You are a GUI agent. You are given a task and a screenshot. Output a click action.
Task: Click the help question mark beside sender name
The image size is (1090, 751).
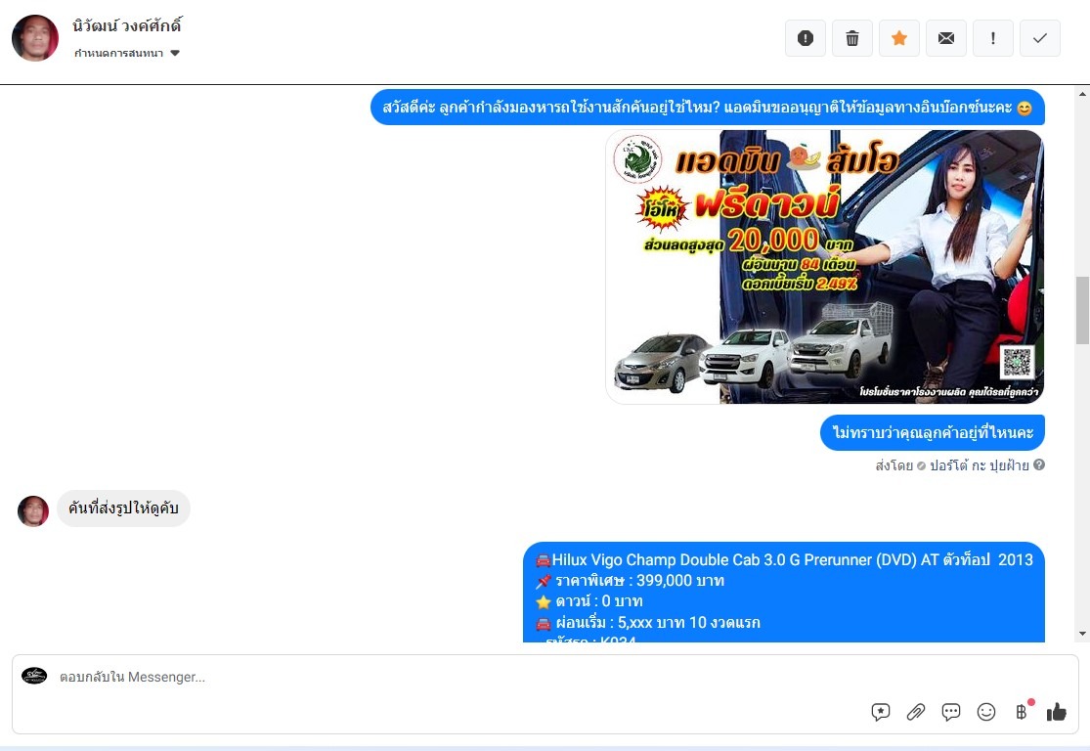tap(1038, 465)
